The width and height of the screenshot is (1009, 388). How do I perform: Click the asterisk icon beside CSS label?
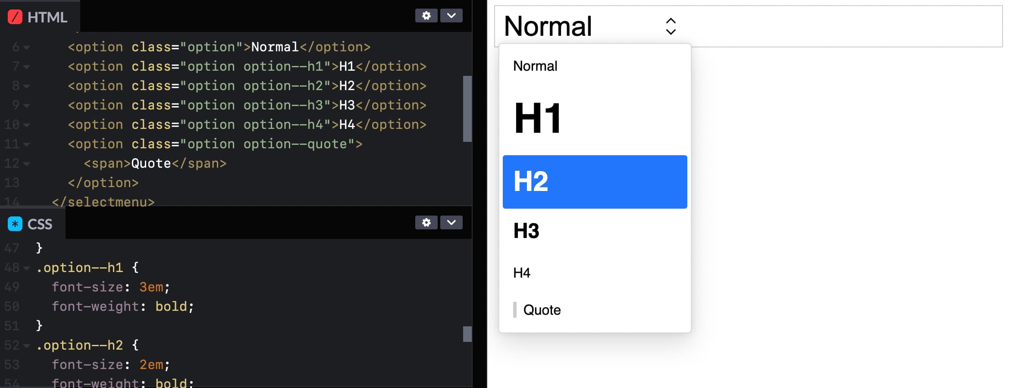pos(14,224)
